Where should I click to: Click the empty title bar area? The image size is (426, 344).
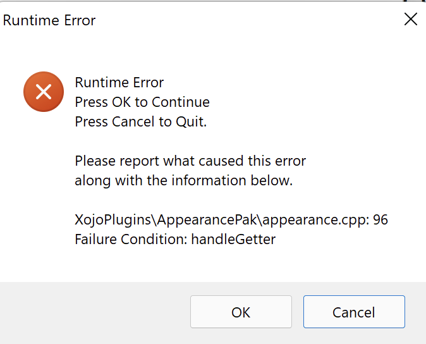[245, 20]
